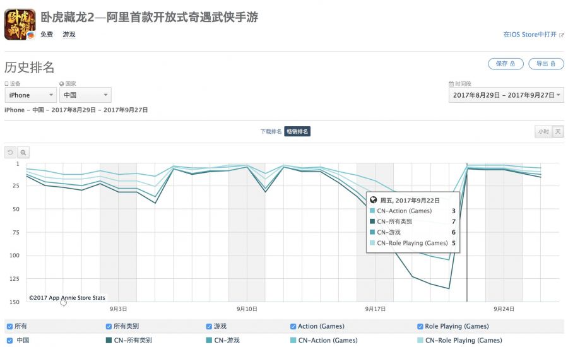This screenshot has height=347, width=568.
Task: Click the 导出 export button
Action: click(546, 64)
